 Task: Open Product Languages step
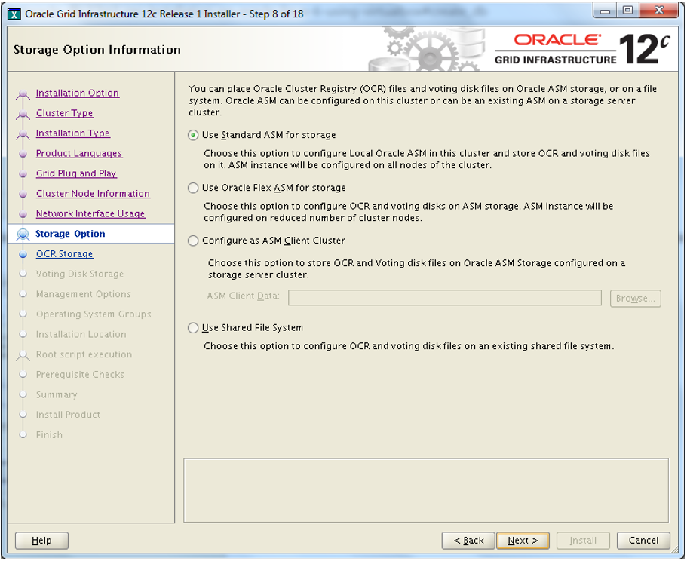pyautogui.click(x=79, y=153)
